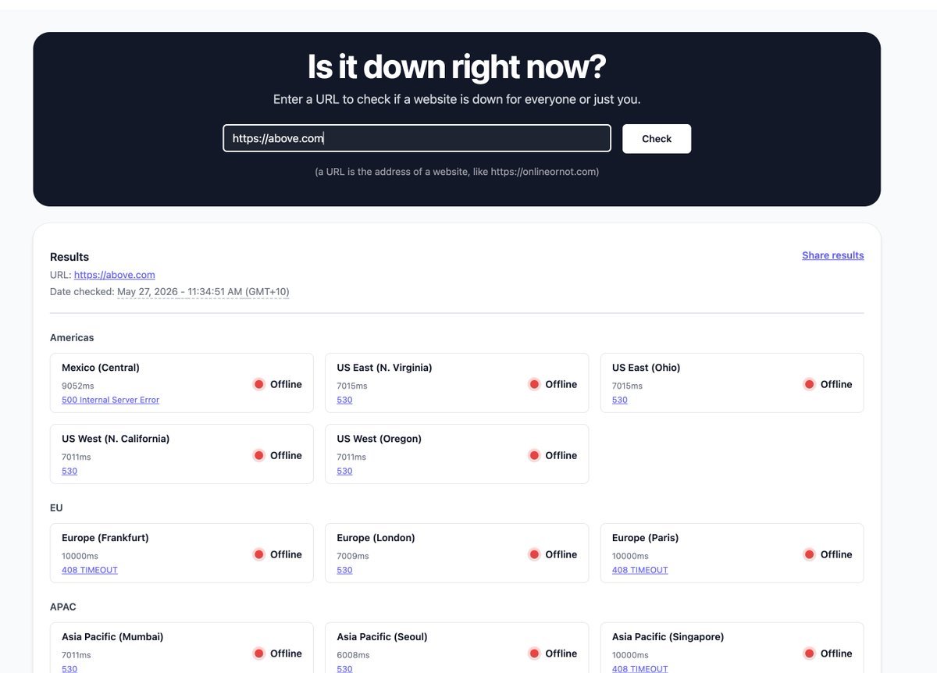Select the US West (N. California) title
The height and width of the screenshot is (673, 937).
click(x=116, y=439)
